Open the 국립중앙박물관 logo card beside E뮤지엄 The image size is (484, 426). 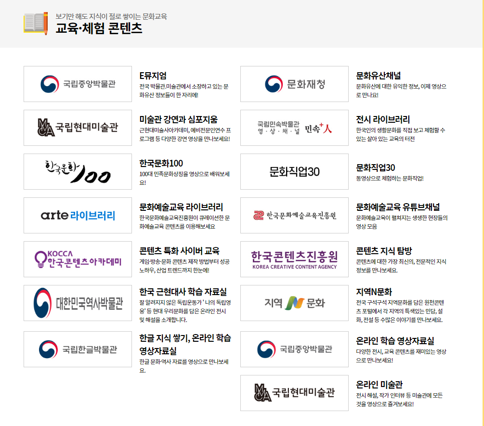click(x=78, y=84)
